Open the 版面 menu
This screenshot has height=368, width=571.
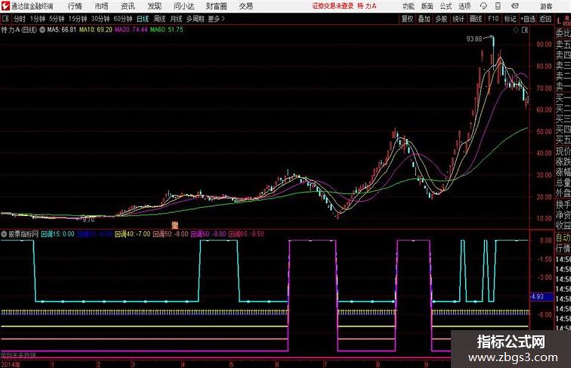point(427,6)
